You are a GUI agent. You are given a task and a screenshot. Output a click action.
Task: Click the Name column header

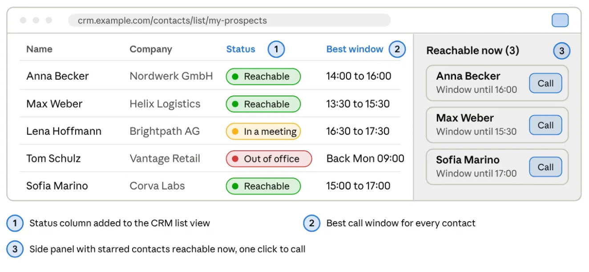(x=39, y=49)
